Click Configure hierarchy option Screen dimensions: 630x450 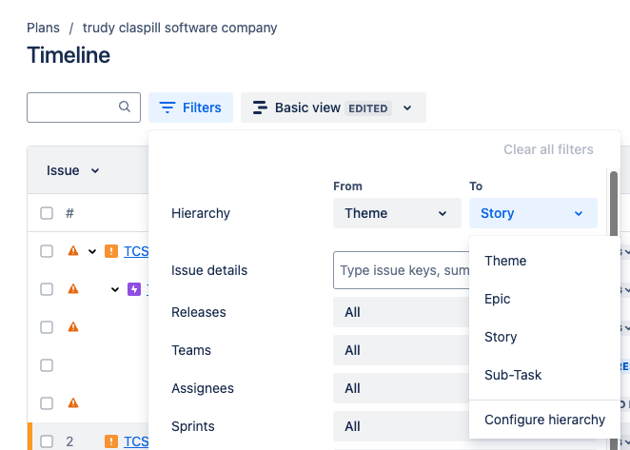(x=544, y=420)
